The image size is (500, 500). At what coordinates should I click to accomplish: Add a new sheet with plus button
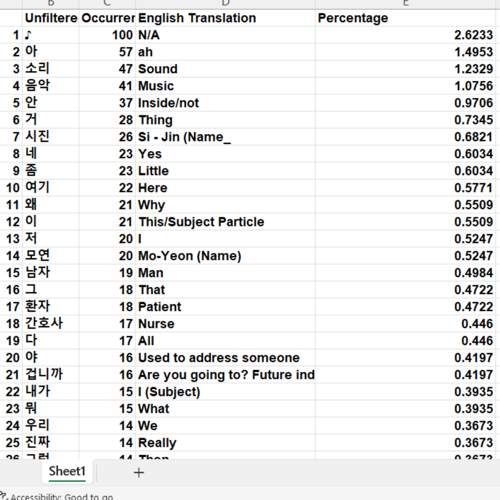click(x=139, y=472)
